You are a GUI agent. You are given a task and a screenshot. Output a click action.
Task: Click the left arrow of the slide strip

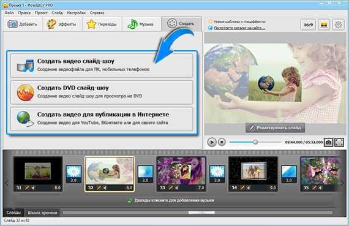pos(7,183)
